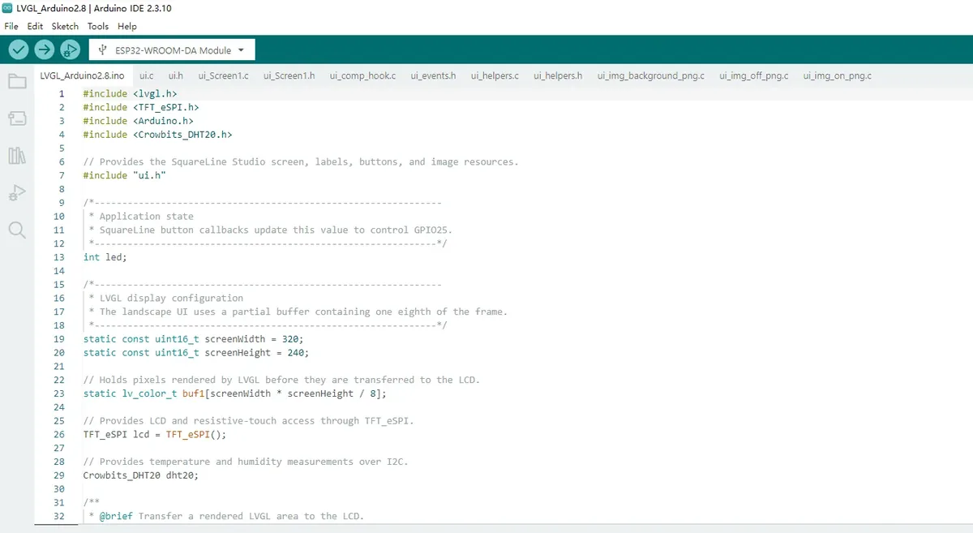Click the '* LVGL display configuration' comment
The width and height of the screenshot is (973, 533).
[166, 299]
